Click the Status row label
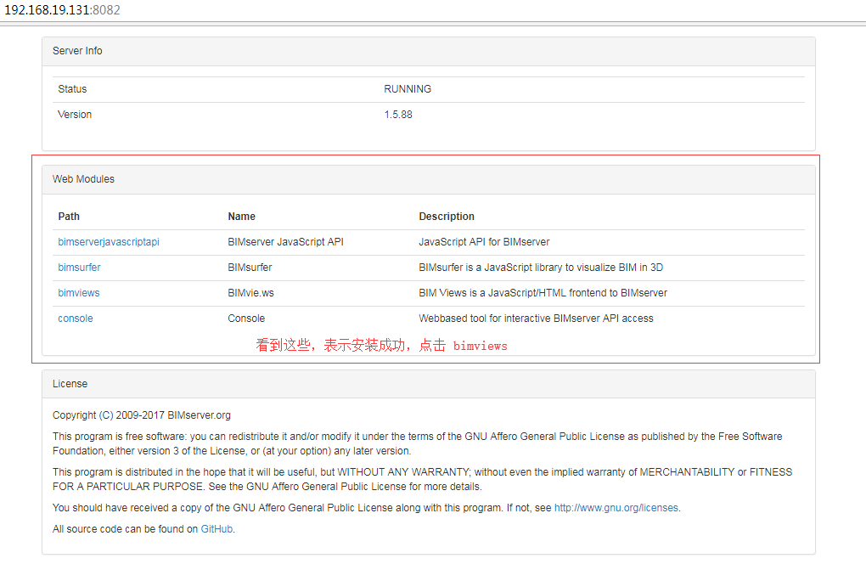 pyautogui.click(x=72, y=89)
